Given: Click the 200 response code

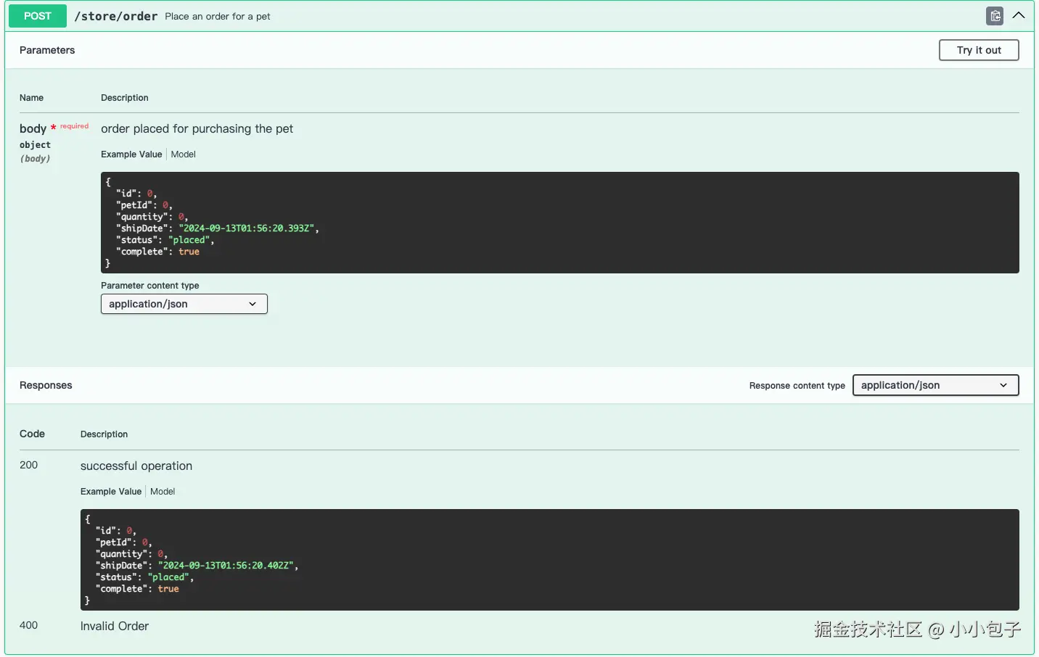Looking at the screenshot, I should 28,465.
